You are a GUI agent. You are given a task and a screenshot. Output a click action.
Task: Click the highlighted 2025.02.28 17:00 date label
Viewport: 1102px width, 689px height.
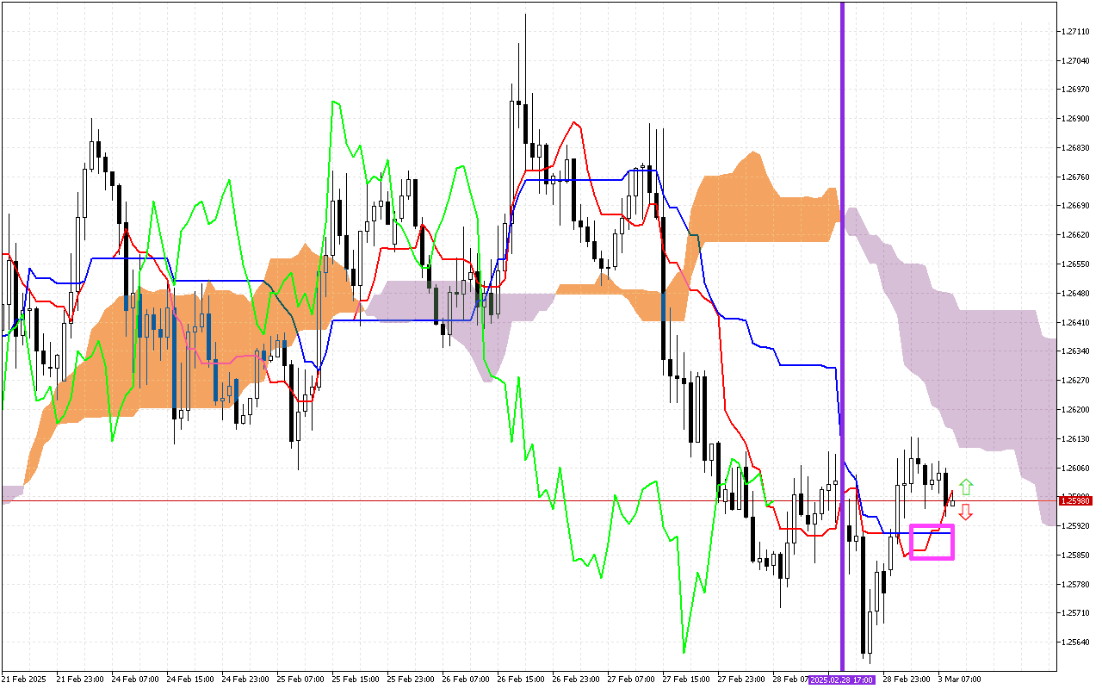[x=843, y=680]
